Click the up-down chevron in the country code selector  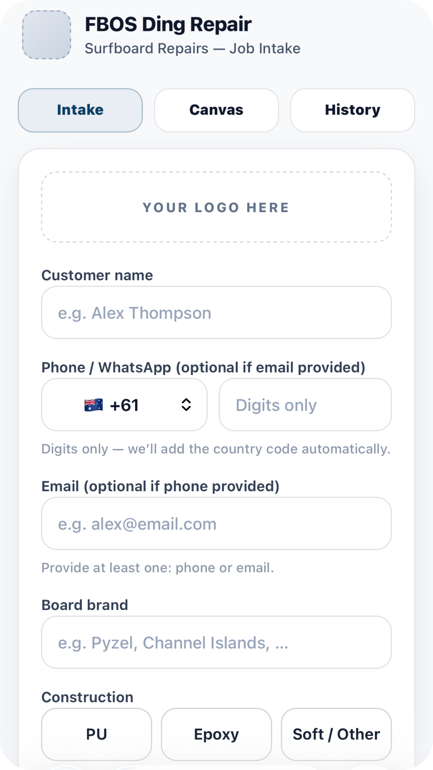[x=186, y=405]
